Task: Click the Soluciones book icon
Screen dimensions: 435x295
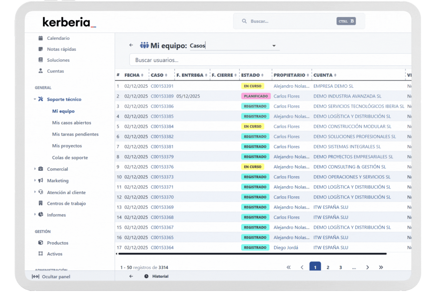Action: 40,60
